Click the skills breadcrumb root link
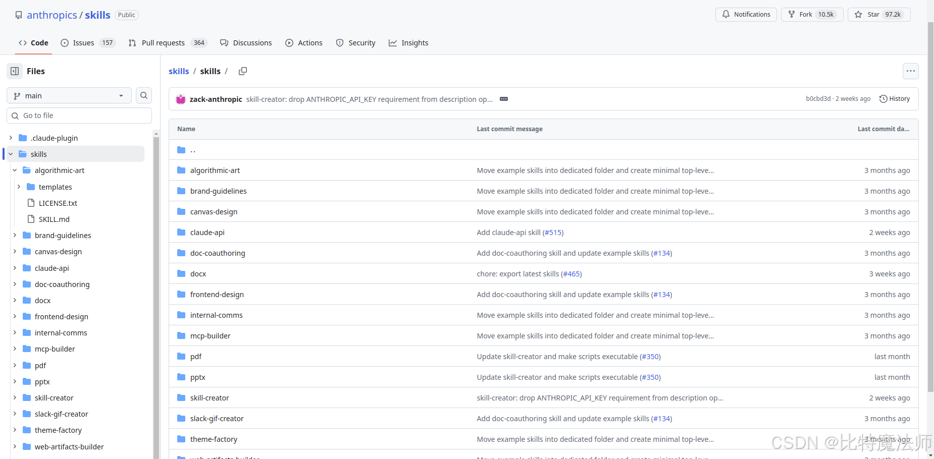This screenshot has height=459, width=934. (179, 71)
